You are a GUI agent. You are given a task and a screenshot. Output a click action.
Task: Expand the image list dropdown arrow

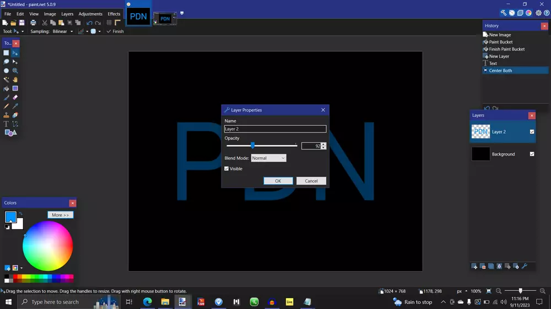coord(182,13)
